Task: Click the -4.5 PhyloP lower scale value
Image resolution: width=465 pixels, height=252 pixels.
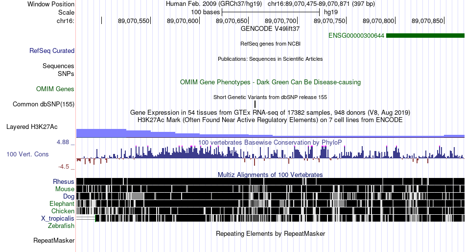Action: coord(64,167)
